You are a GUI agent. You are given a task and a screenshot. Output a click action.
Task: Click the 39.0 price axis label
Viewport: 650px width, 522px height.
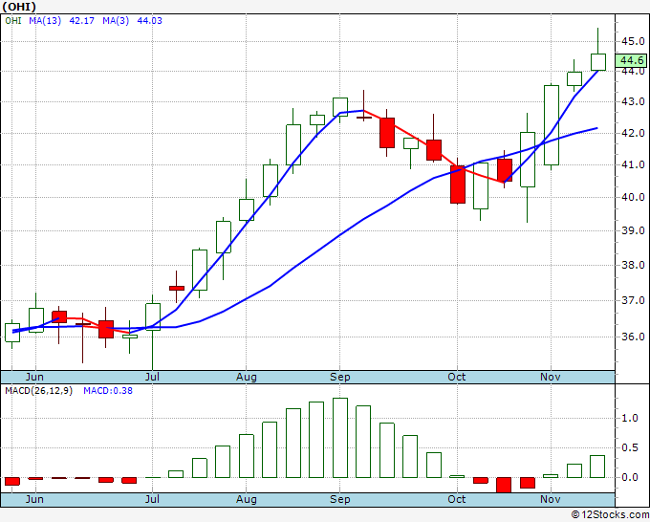click(633, 230)
